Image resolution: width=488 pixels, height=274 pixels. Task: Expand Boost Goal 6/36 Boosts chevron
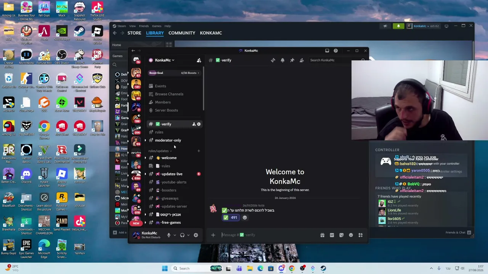tap(198, 73)
